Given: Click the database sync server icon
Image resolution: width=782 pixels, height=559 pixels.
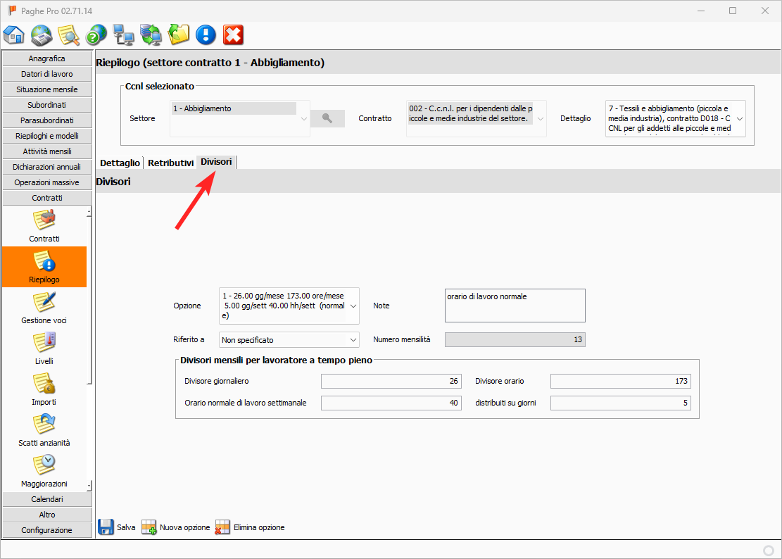Looking at the screenshot, I should tap(151, 34).
